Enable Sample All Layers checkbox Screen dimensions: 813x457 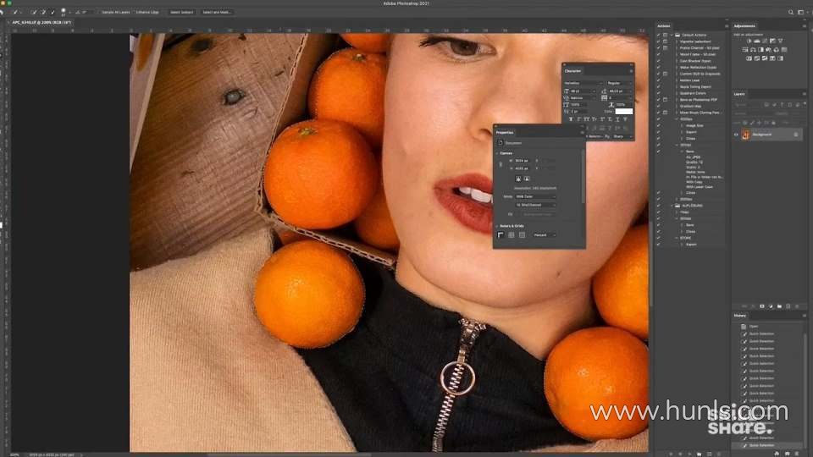pyautogui.click(x=99, y=12)
